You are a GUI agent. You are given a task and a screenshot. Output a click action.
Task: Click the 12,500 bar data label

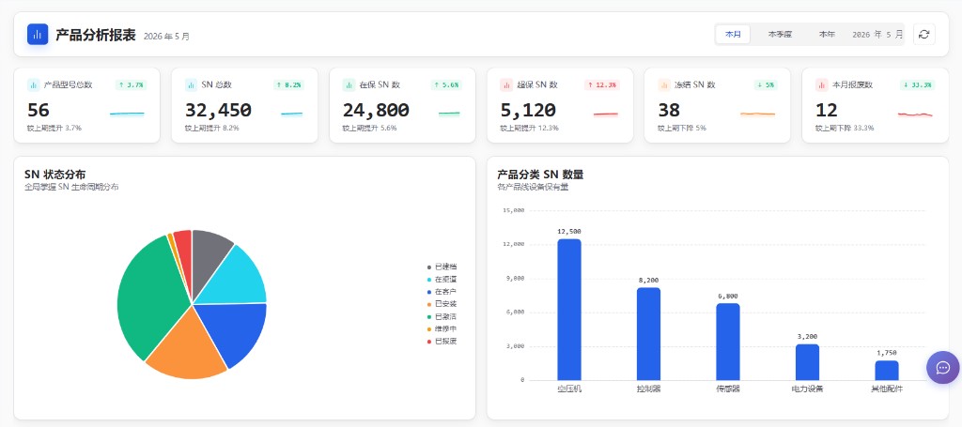point(568,232)
